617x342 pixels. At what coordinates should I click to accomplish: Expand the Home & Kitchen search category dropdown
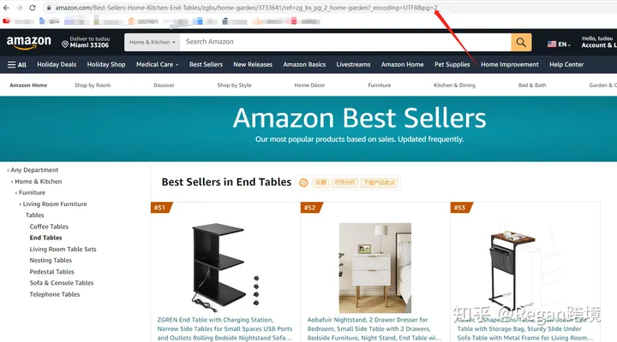click(152, 42)
